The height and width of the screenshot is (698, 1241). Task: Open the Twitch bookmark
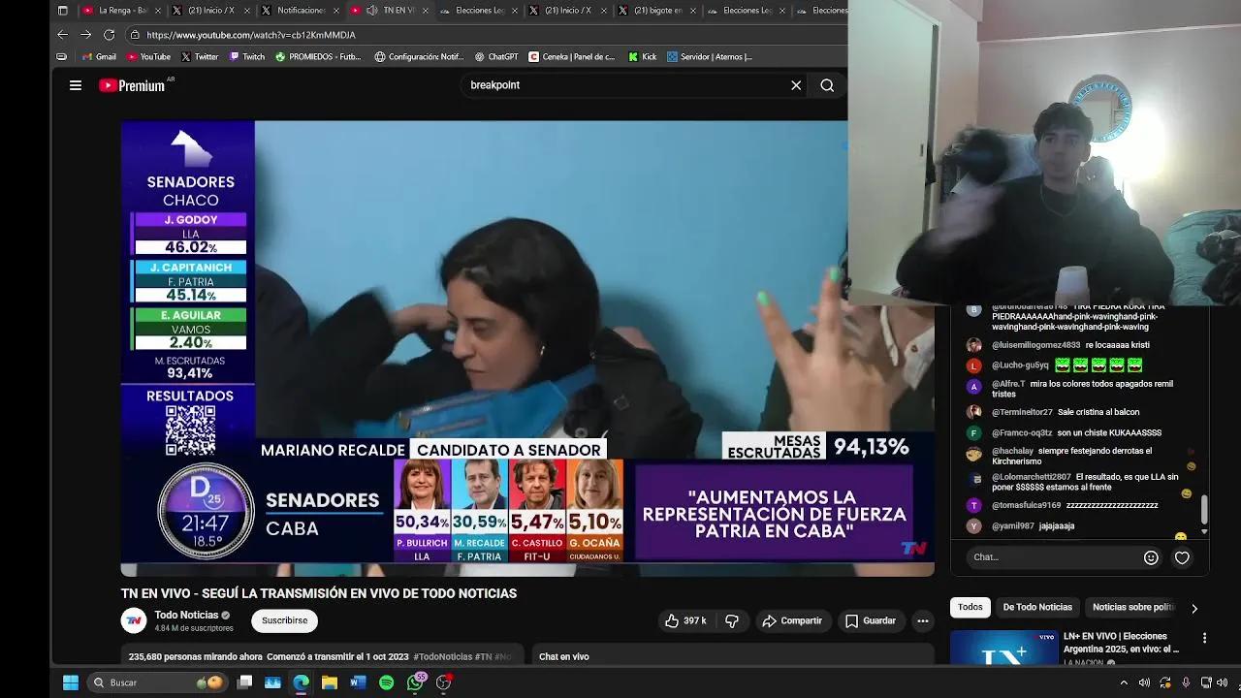click(247, 57)
